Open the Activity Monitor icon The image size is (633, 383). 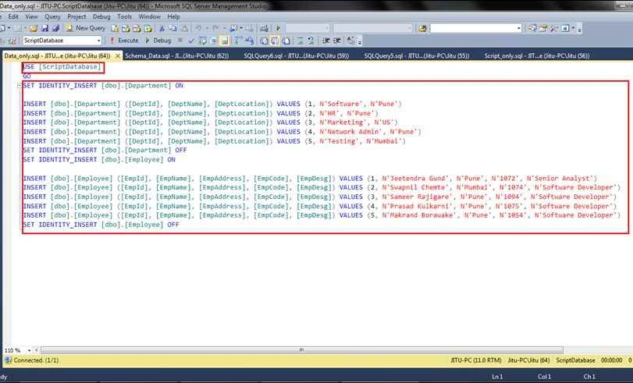[x=264, y=28]
